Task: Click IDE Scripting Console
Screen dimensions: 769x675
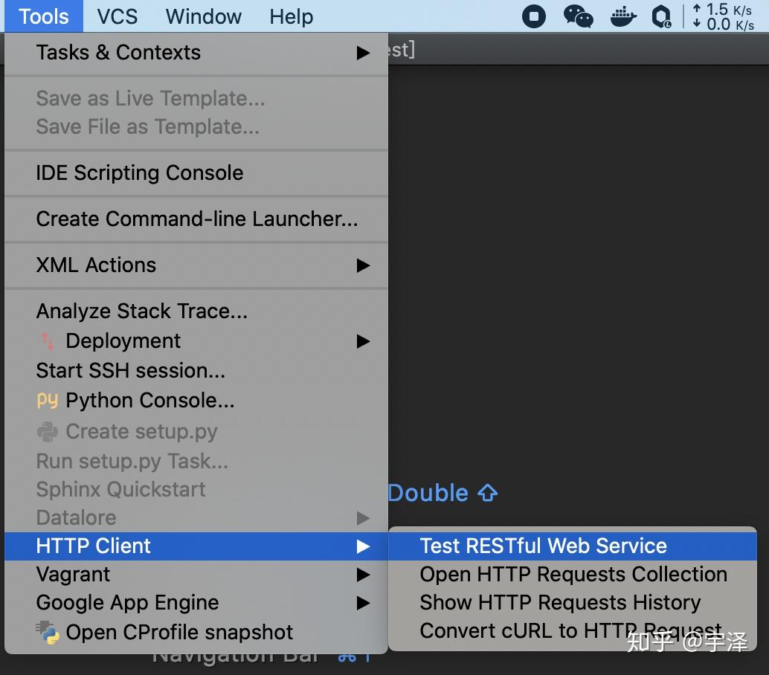Action: pyautogui.click(x=140, y=173)
